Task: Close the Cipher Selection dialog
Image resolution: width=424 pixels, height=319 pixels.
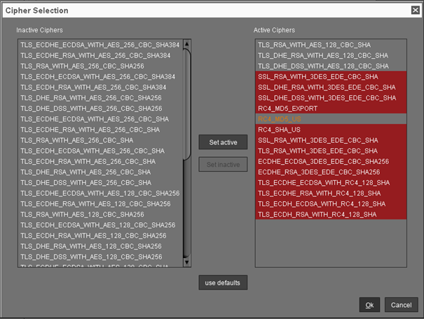Action: tap(415, 10)
